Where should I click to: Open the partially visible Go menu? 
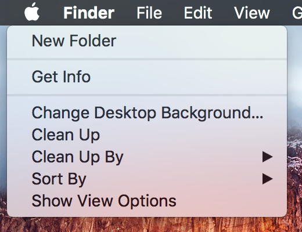click(x=297, y=13)
